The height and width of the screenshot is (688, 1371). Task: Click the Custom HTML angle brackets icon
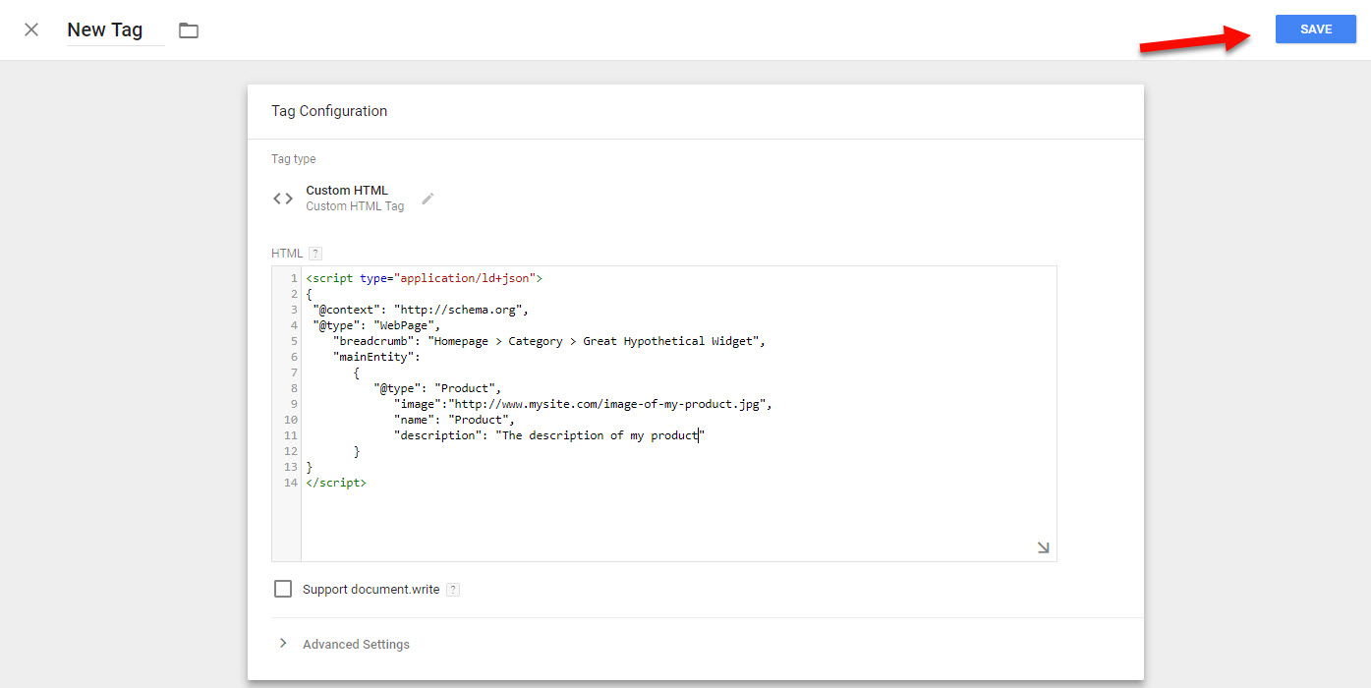(283, 199)
